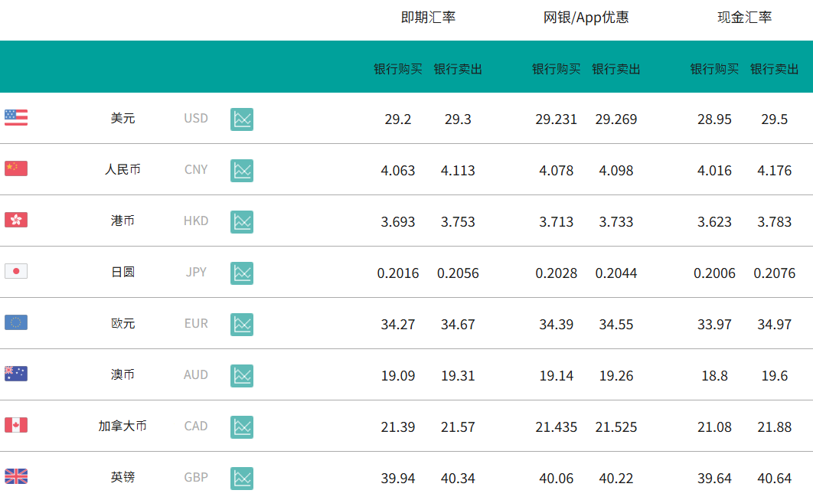Image resolution: width=813 pixels, height=500 pixels.
Task: Click EUR cash buy rate 33.97
Action: click(x=714, y=325)
